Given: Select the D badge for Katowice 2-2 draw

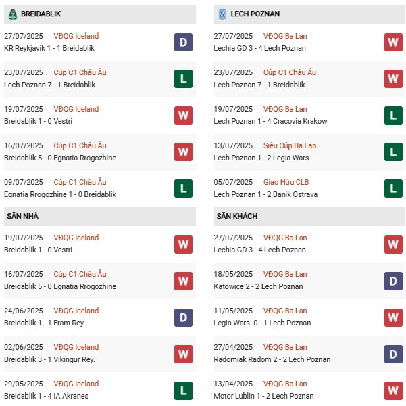Looking at the screenshot, I should click(392, 280).
